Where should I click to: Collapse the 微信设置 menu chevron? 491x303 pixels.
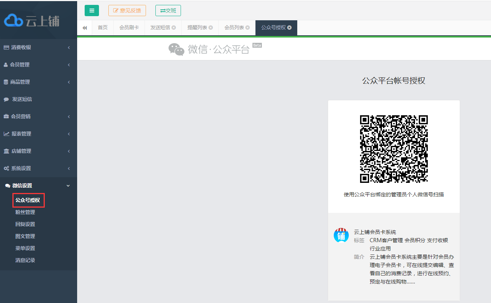coord(68,186)
